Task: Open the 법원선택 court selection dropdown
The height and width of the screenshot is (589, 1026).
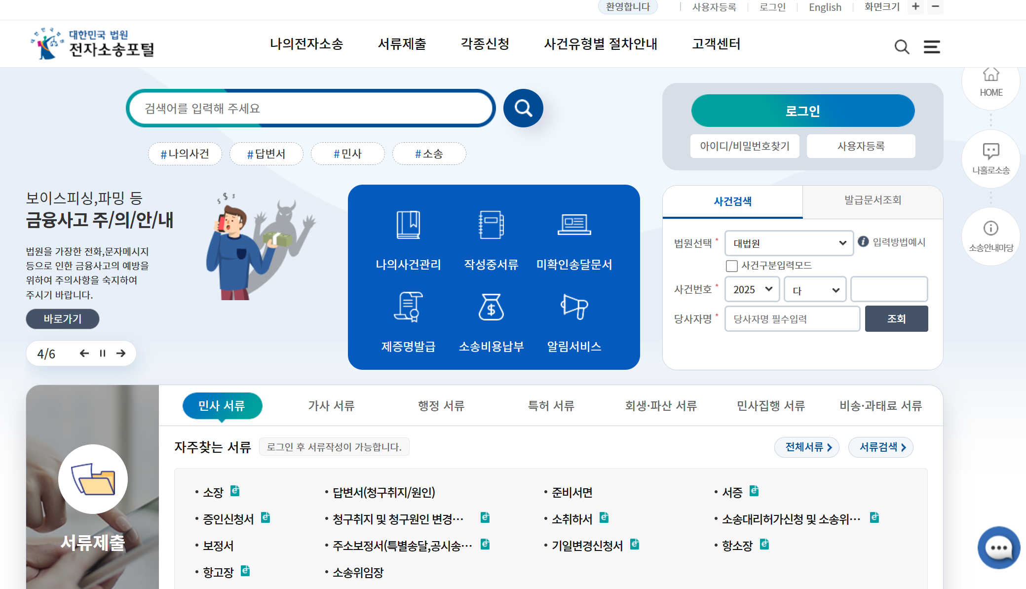Action: click(x=788, y=243)
